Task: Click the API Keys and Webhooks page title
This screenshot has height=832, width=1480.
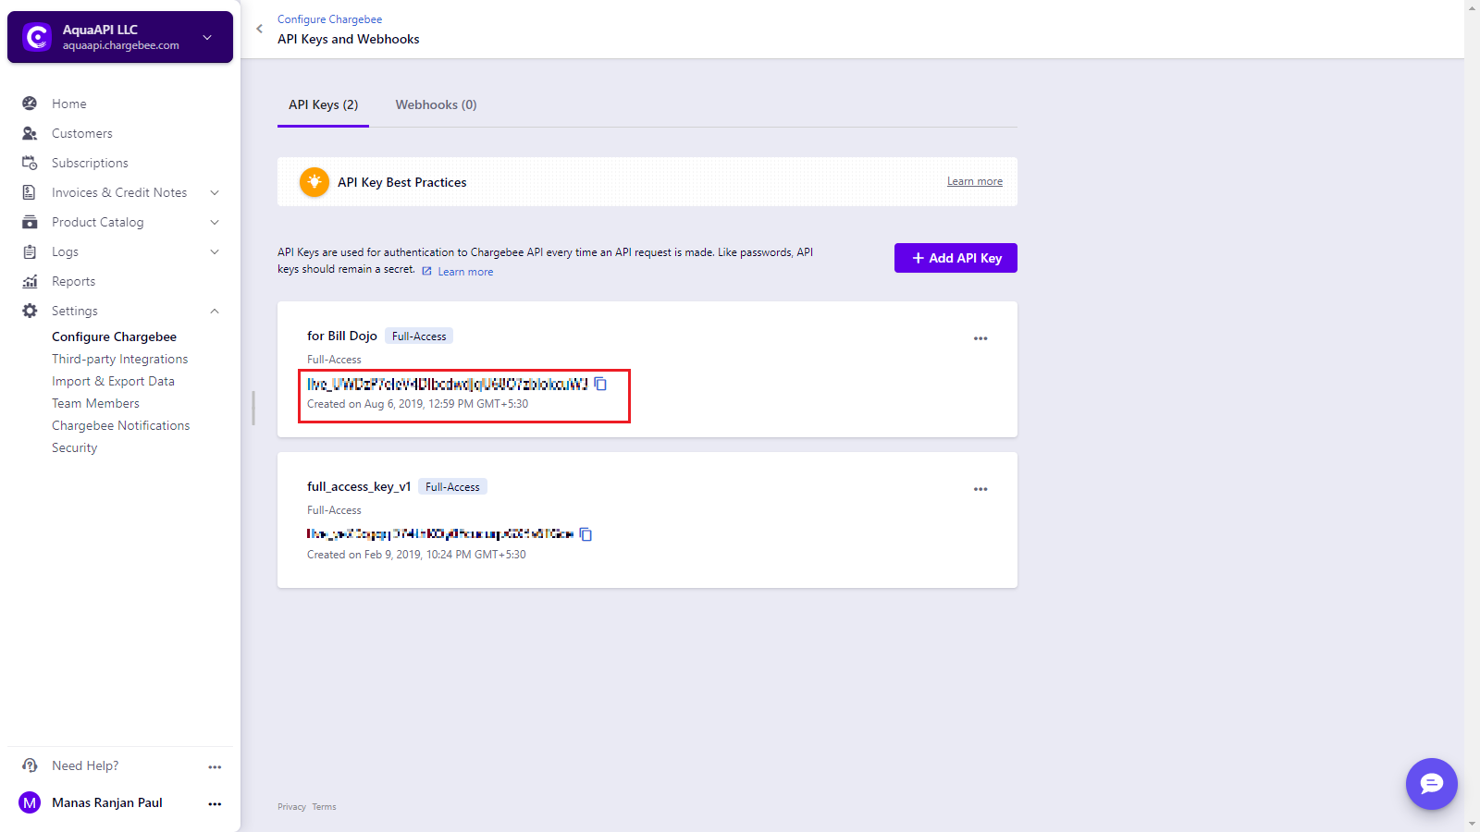Action: [x=349, y=39]
